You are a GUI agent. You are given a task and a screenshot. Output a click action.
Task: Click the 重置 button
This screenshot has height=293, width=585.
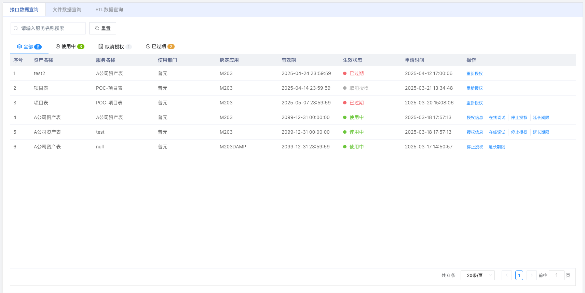[103, 28]
